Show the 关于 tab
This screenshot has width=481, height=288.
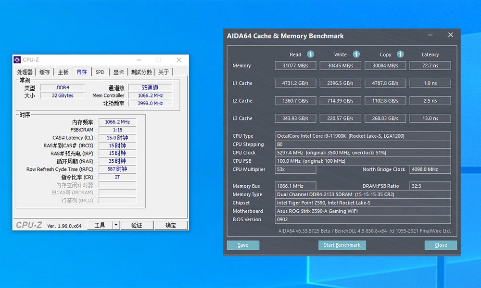pyautogui.click(x=164, y=72)
